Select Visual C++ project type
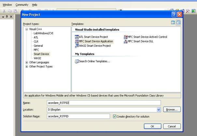This screenshot has width=197, height=136. (35, 29)
